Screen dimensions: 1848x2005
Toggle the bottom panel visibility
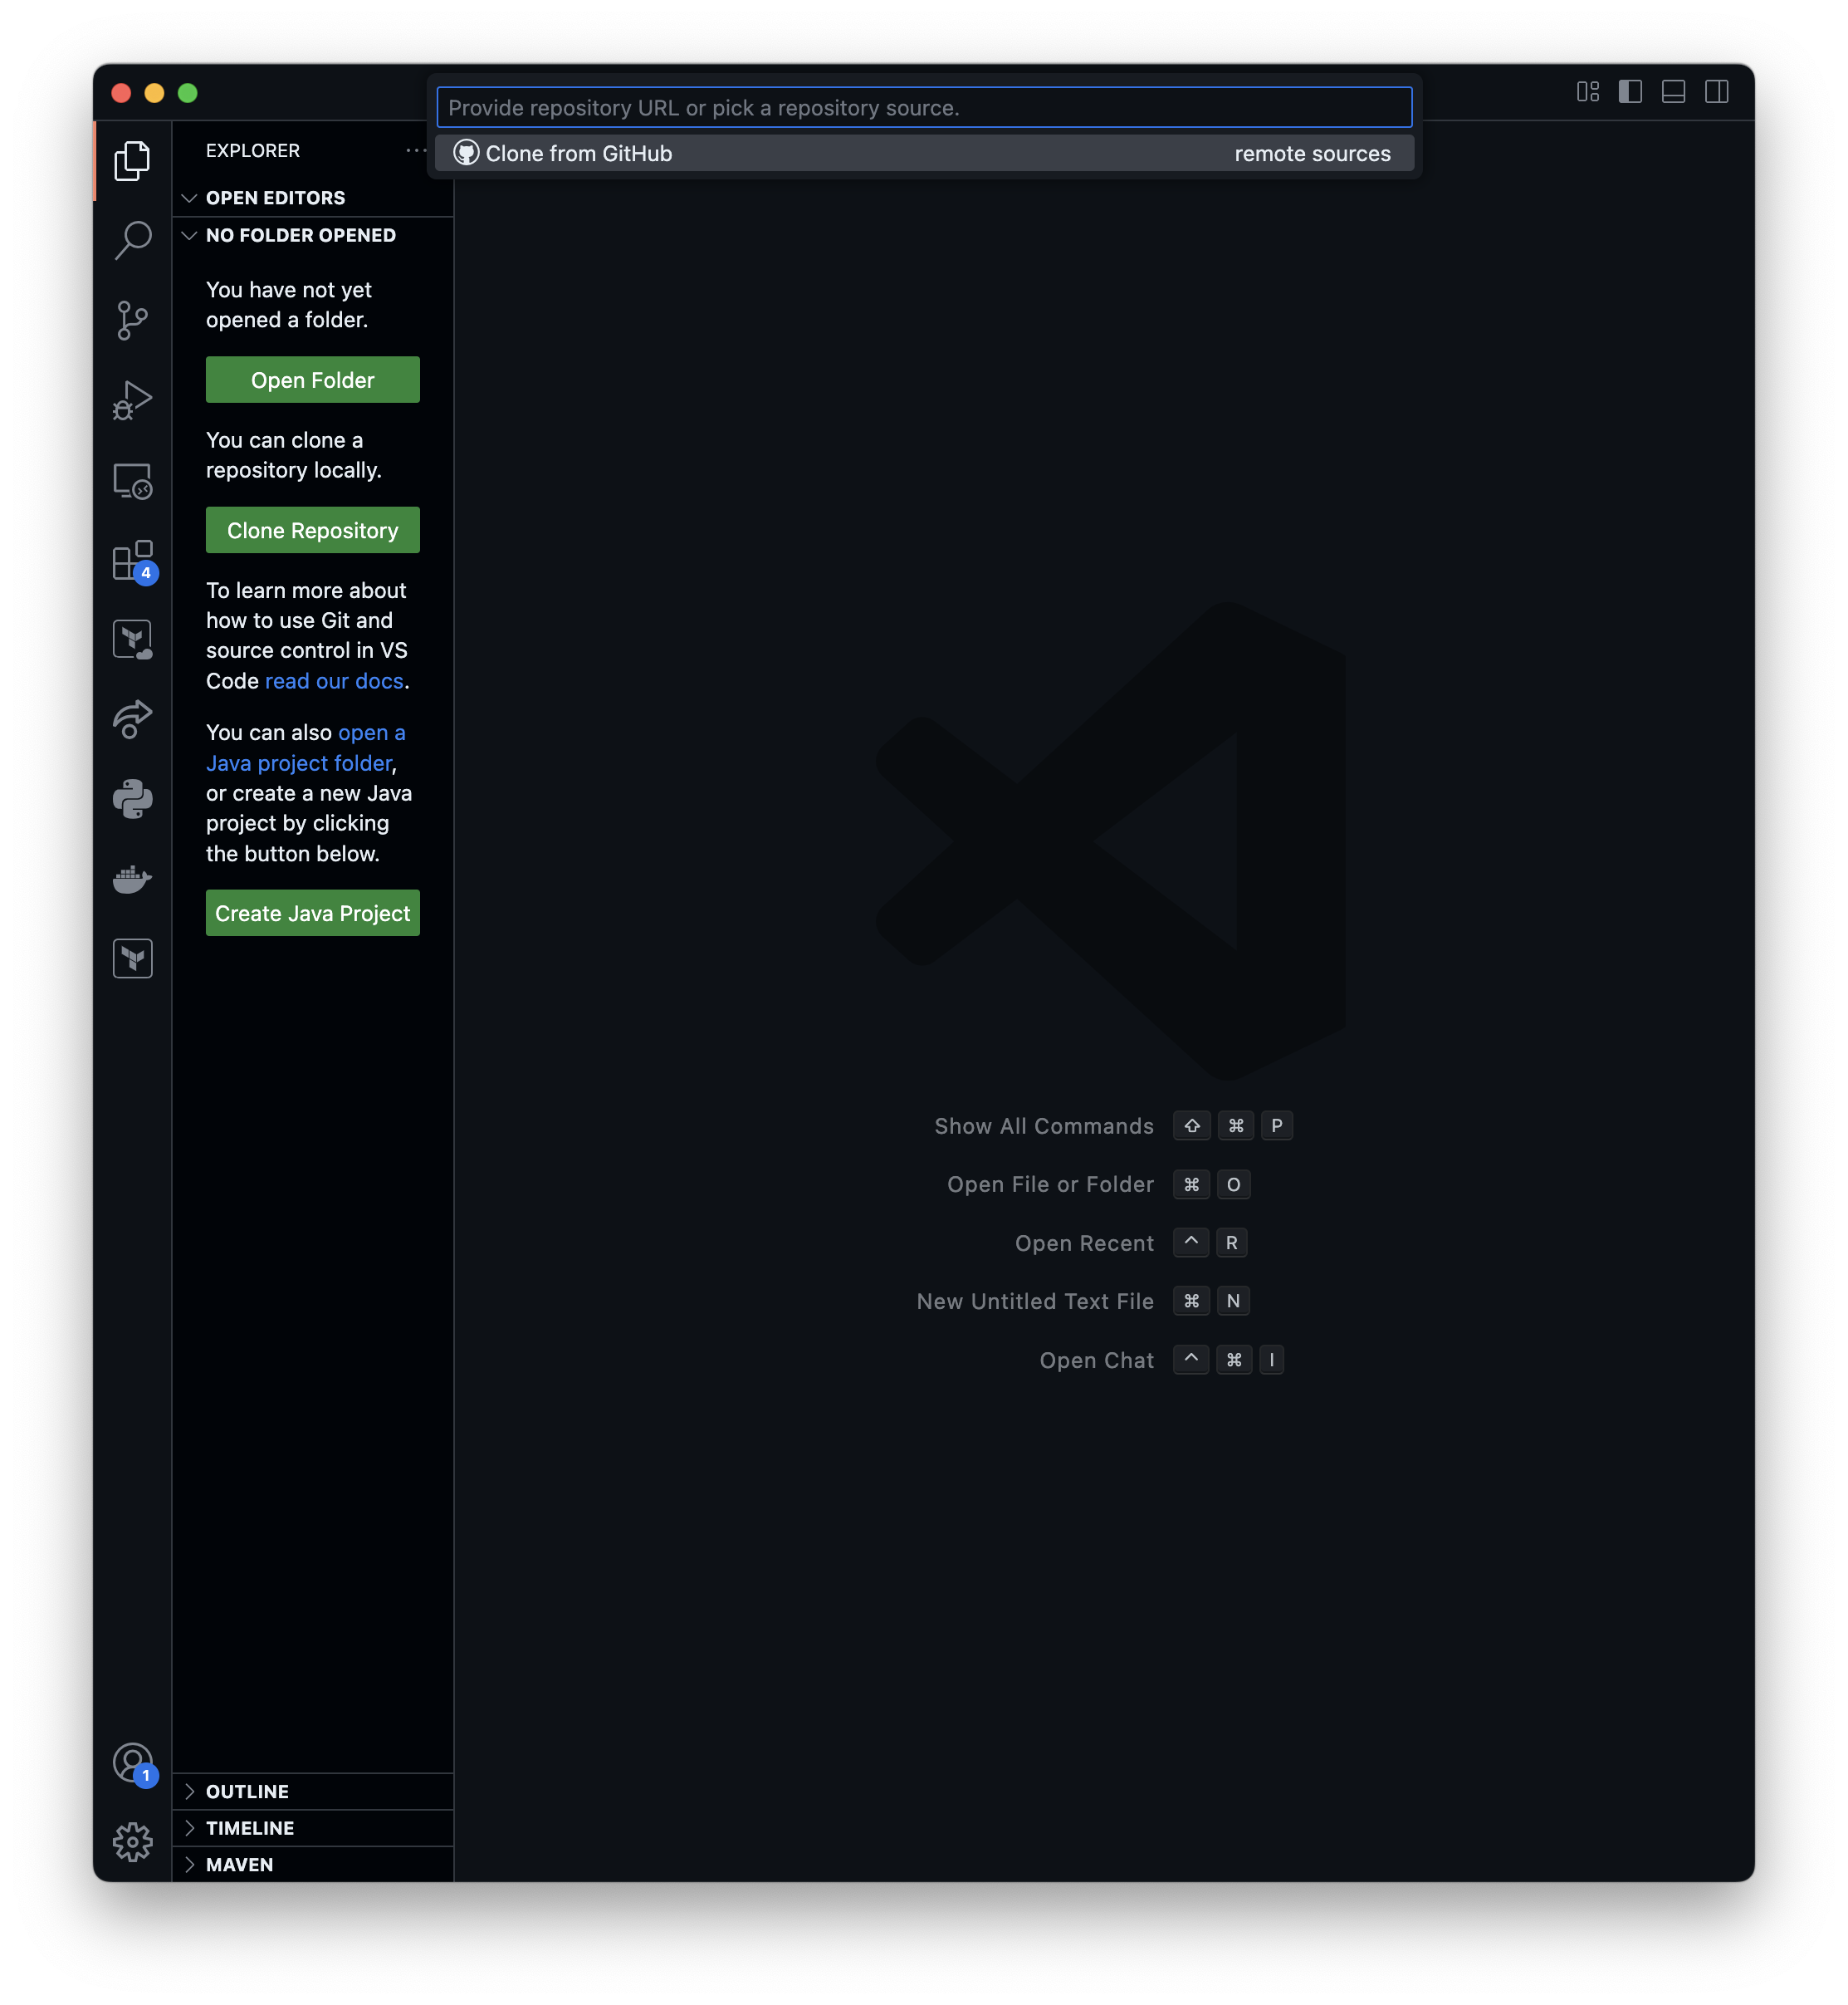click(x=1673, y=92)
